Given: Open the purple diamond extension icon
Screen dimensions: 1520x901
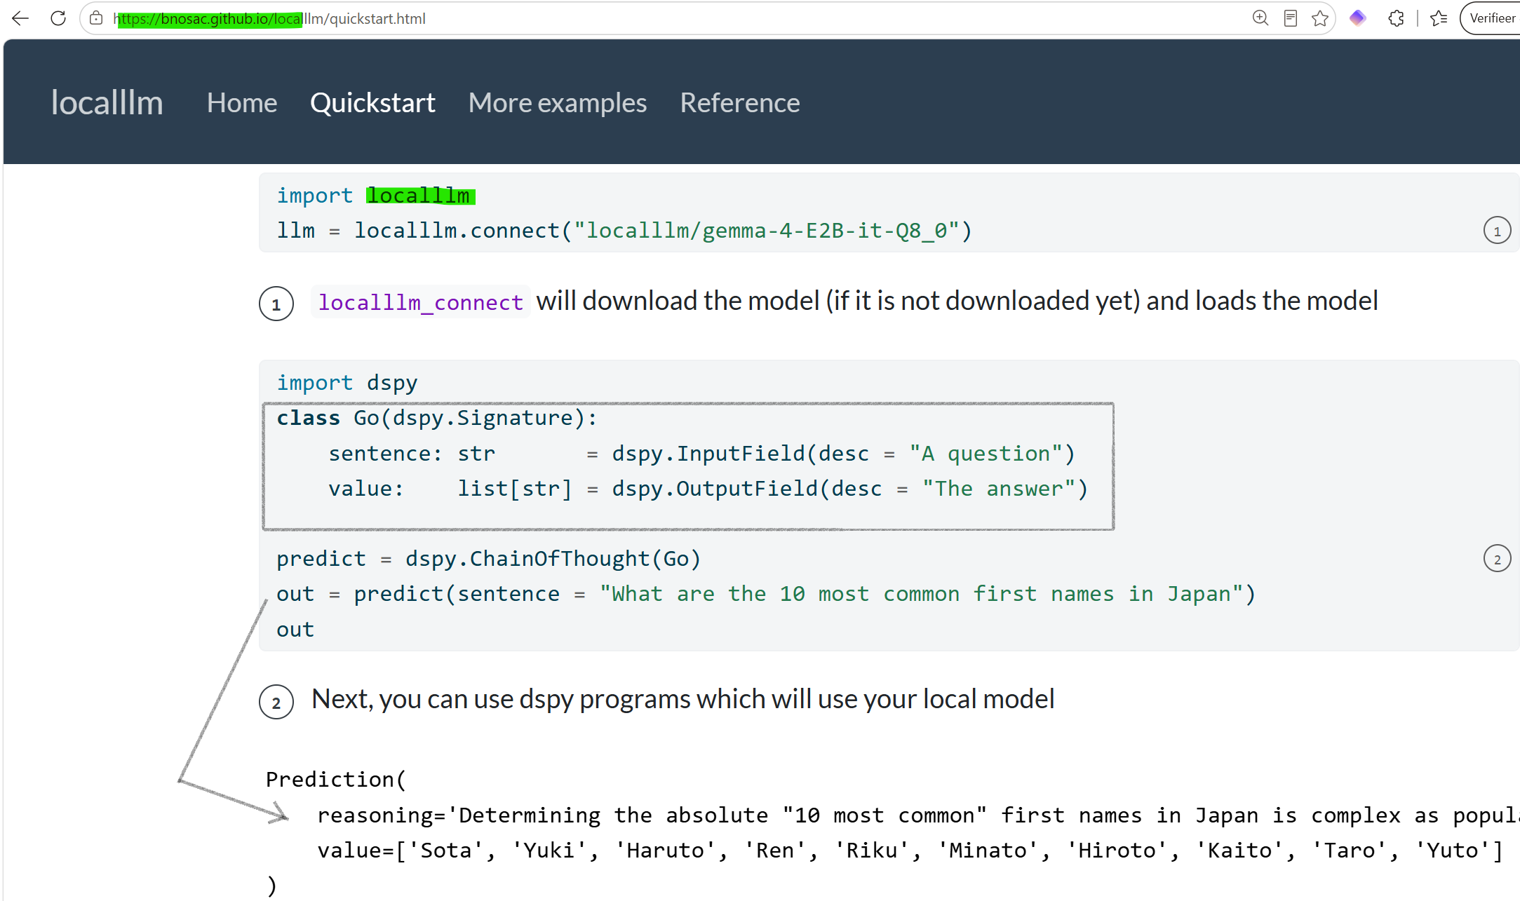Looking at the screenshot, I should (1358, 18).
